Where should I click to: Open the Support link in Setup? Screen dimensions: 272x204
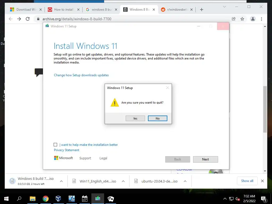point(85,158)
